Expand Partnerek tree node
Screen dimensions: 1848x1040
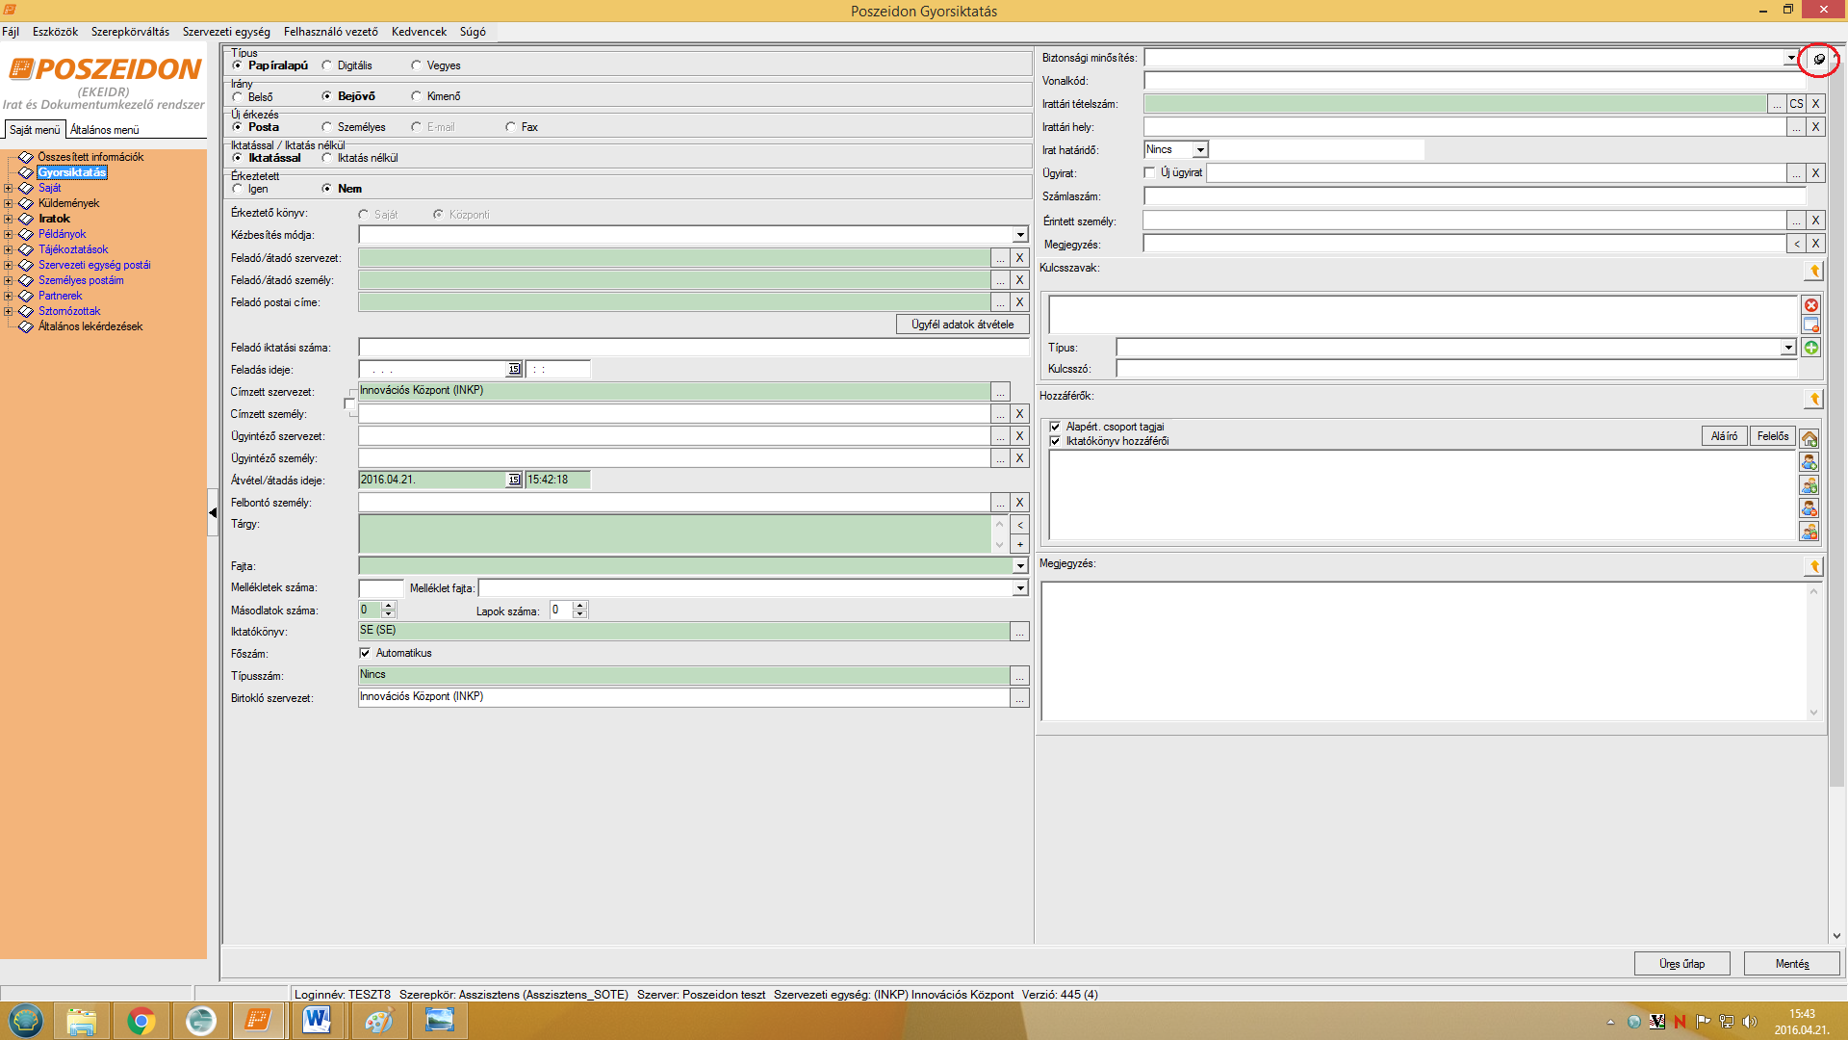click(x=9, y=296)
